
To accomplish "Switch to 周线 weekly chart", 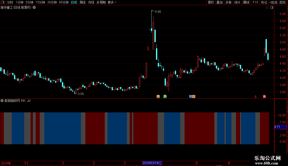I will 83,2.
